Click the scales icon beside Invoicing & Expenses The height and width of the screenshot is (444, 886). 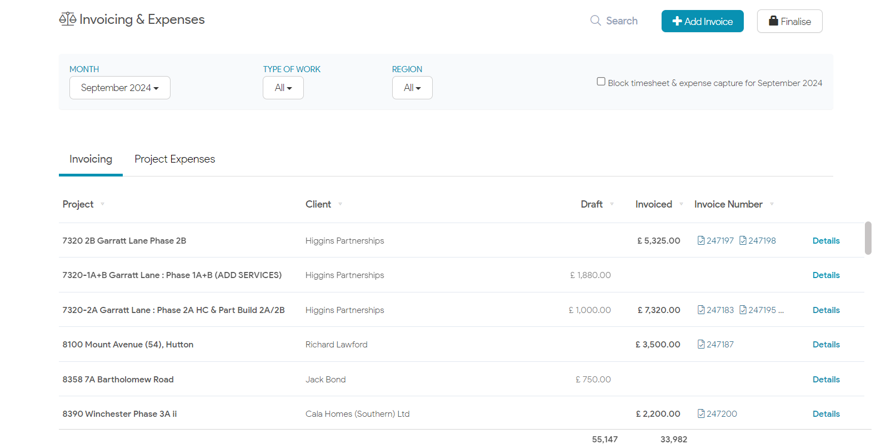[x=67, y=19]
